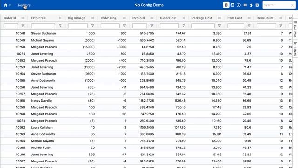
Task: Sort by the Order Id column header
Action: [x=10, y=18]
